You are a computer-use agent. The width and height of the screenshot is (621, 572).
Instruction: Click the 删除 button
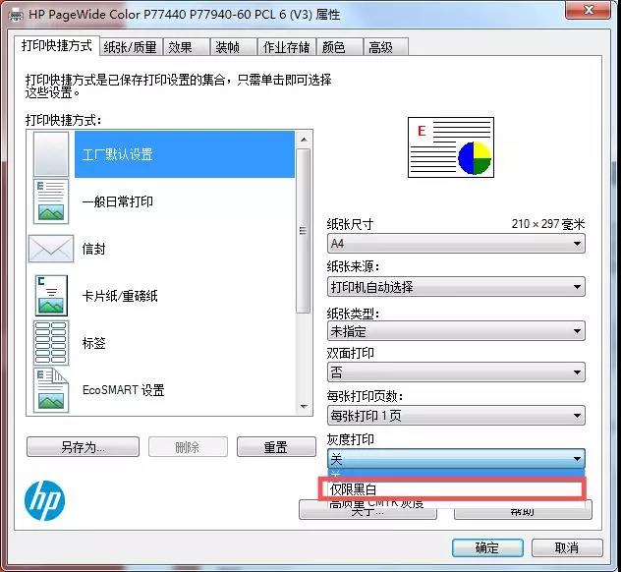coord(188,447)
